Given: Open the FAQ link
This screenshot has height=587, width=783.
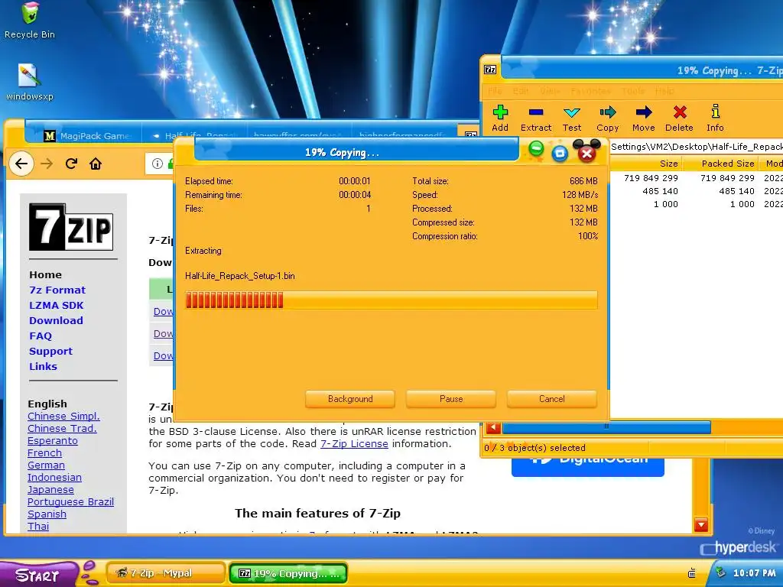Looking at the screenshot, I should click(x=41, y=336).
